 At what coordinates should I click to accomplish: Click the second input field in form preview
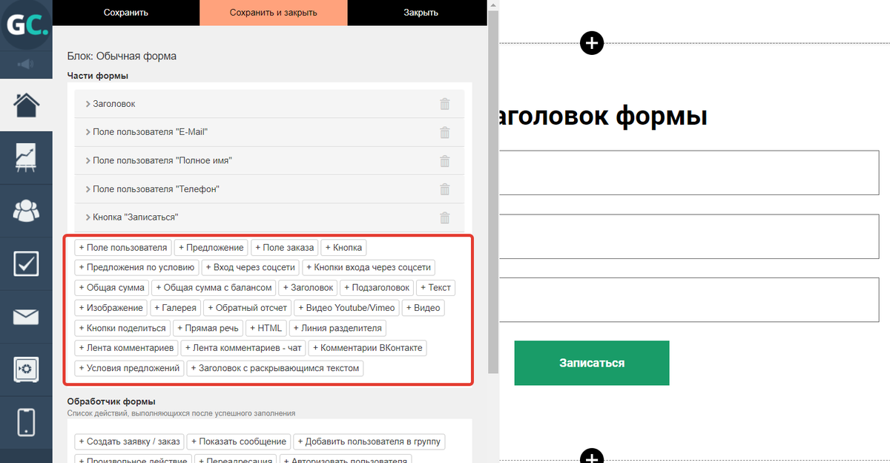(x=688, y=237)
